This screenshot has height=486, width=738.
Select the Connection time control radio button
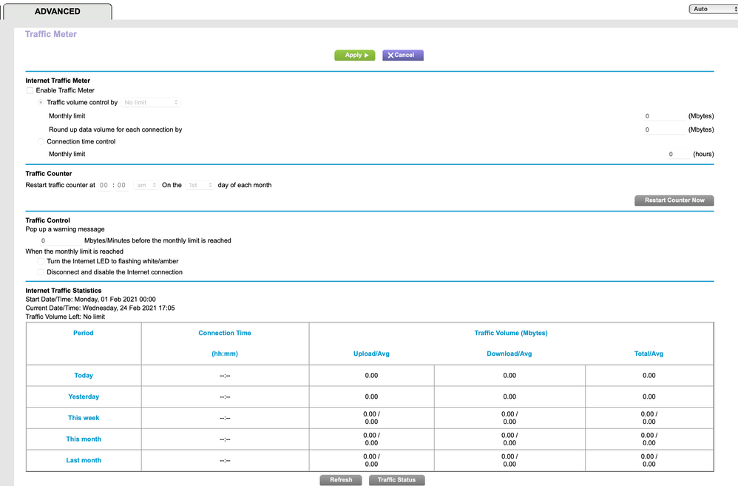coord(41,141)
